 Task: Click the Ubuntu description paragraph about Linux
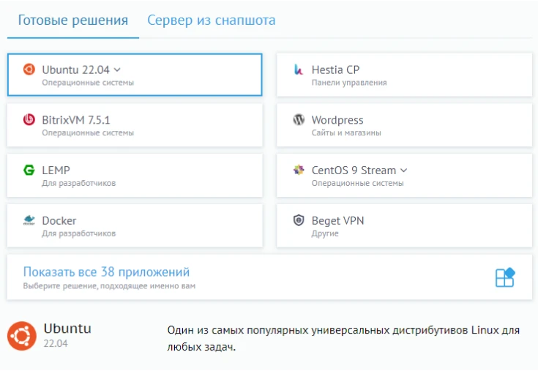343,338
